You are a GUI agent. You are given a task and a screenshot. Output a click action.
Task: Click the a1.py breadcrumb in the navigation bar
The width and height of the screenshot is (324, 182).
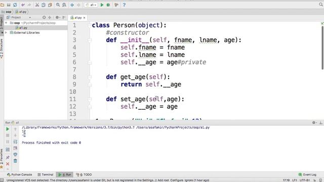[21, 12]
